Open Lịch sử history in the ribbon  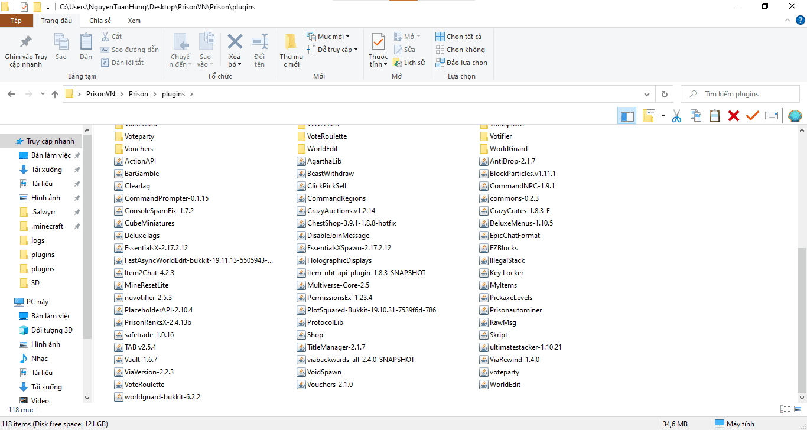point(409,63)
